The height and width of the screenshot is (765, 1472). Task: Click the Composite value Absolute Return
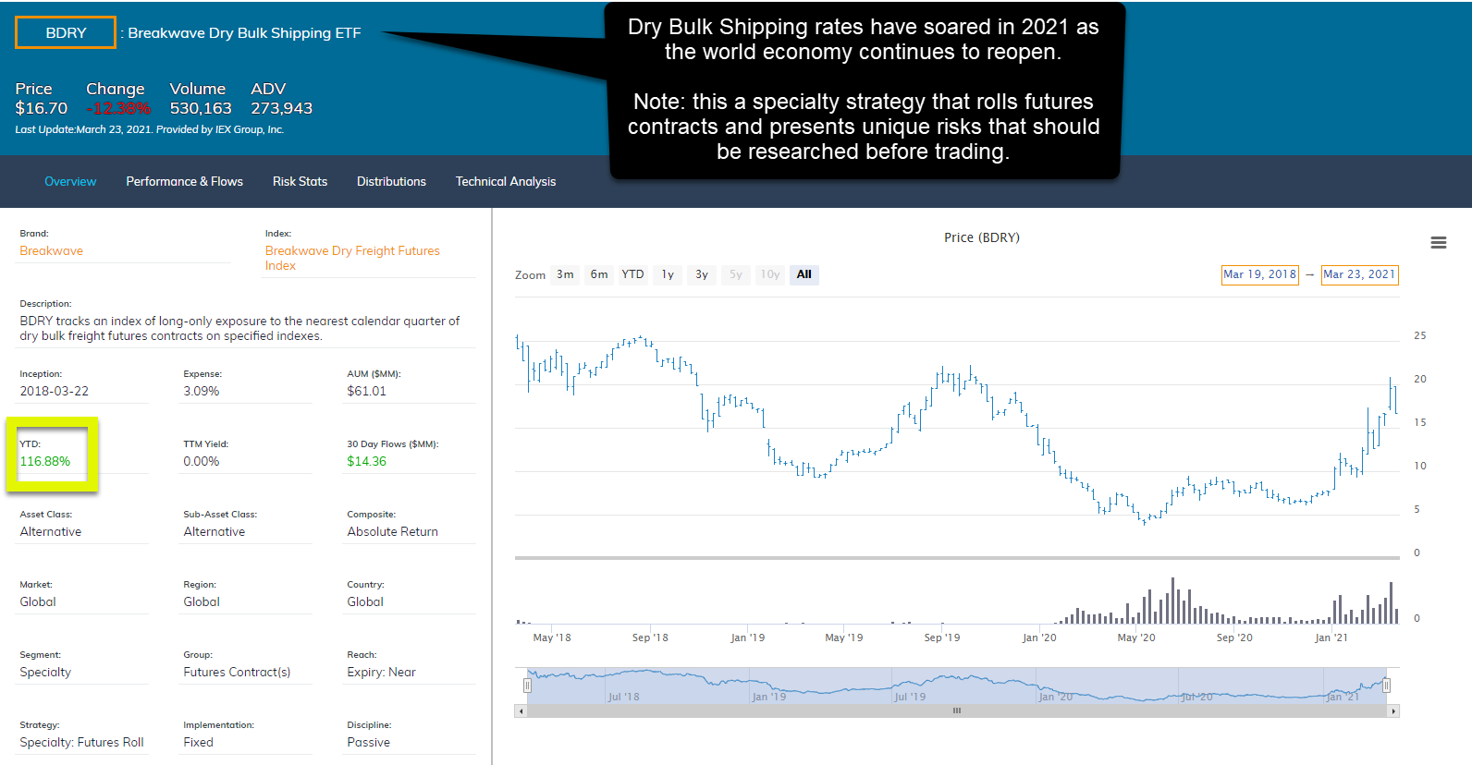(x=393, y=531)
